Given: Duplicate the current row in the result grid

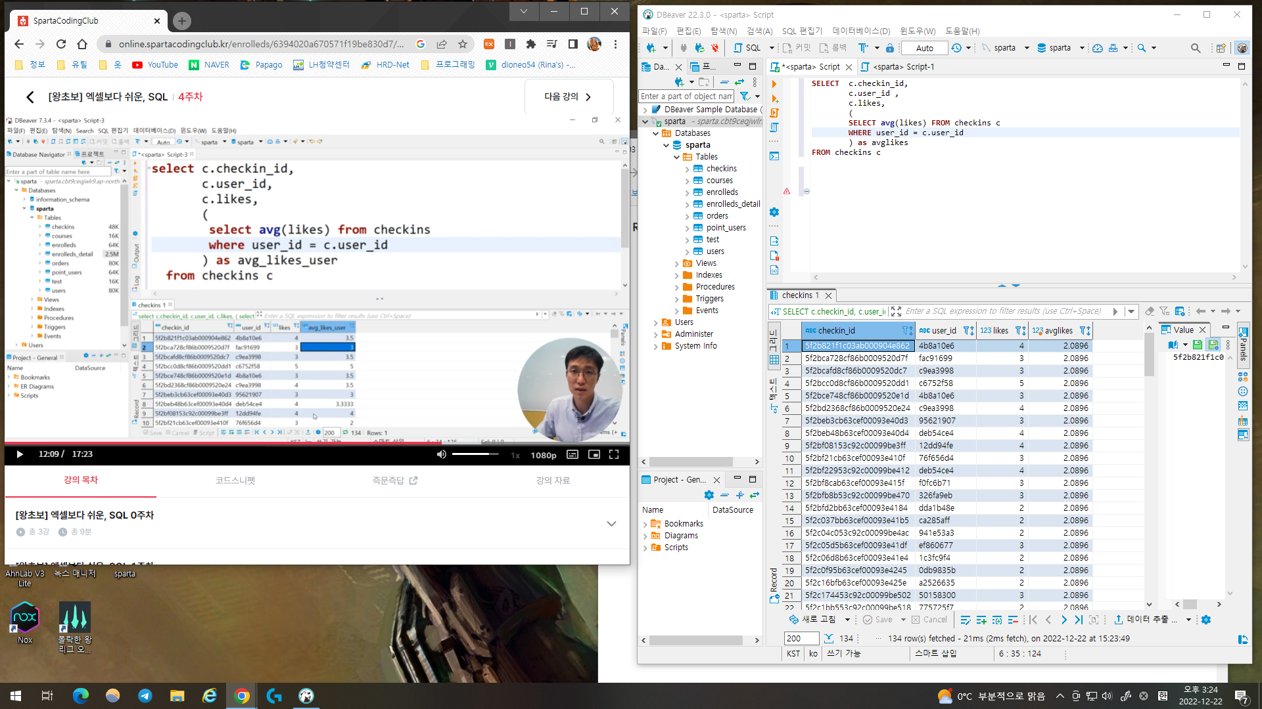Looking at the screenshot, I should (997, 620).
